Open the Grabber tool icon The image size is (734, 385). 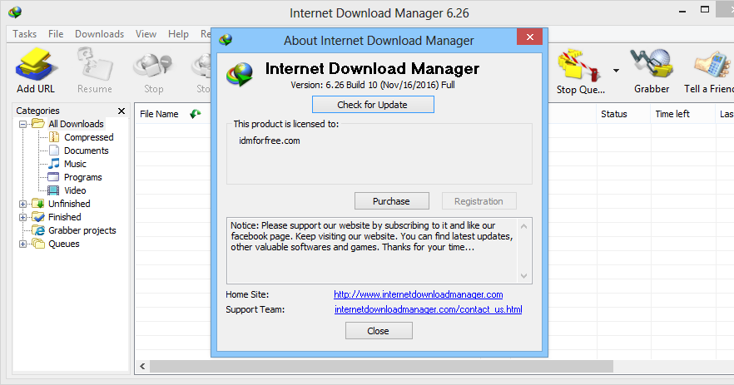652,63
